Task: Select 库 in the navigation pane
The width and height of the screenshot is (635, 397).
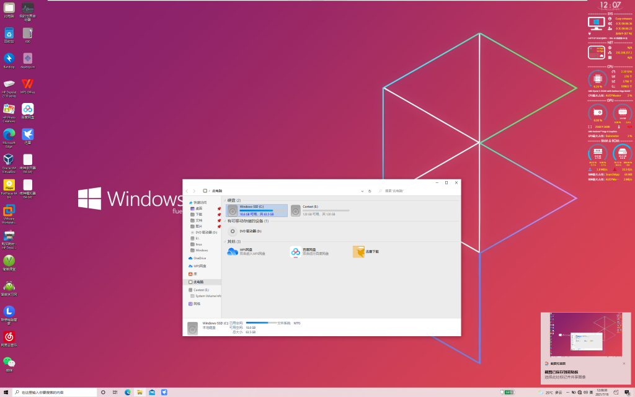Action: pos(193,274)
